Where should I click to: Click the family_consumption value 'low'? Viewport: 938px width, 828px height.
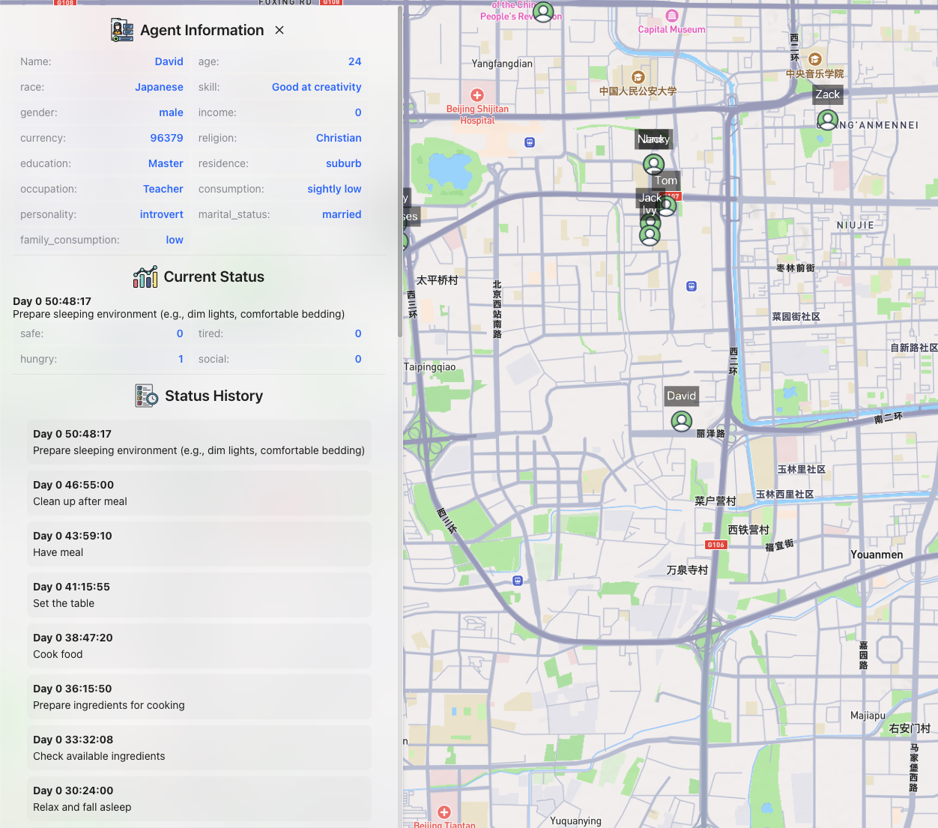(175, 240)
